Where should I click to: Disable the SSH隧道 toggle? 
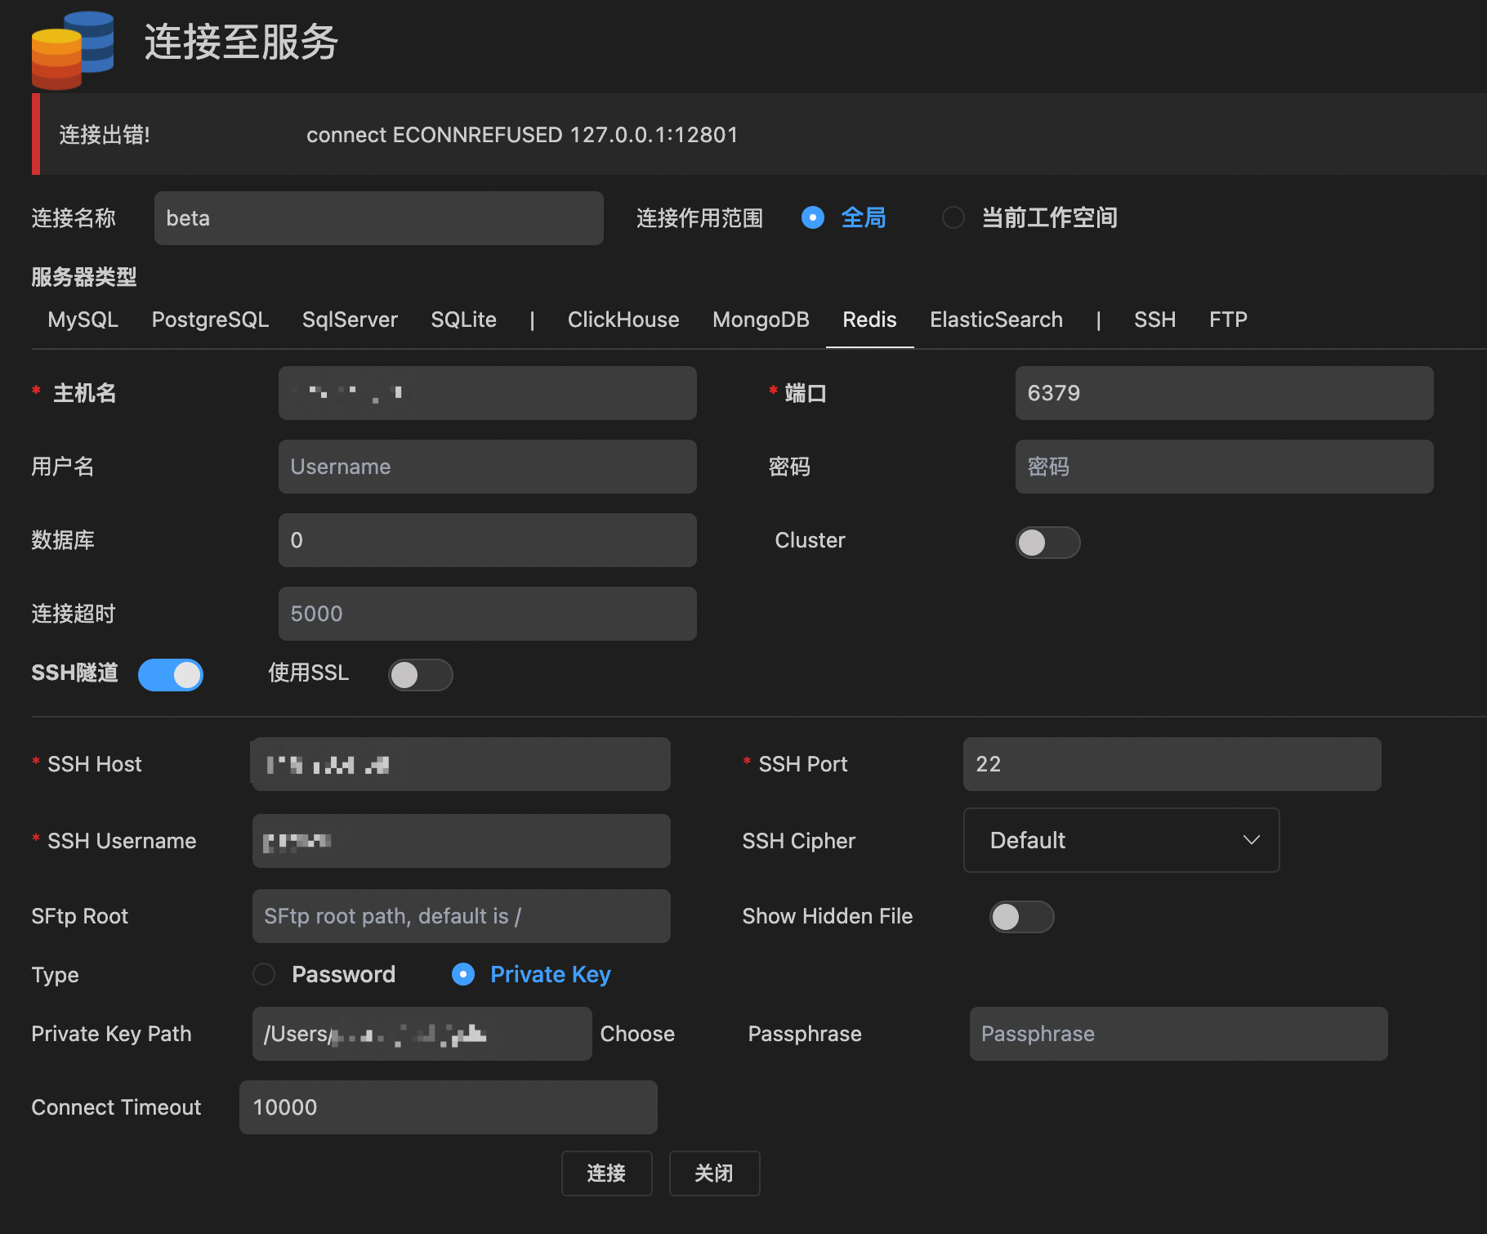(x=171, y=674)
